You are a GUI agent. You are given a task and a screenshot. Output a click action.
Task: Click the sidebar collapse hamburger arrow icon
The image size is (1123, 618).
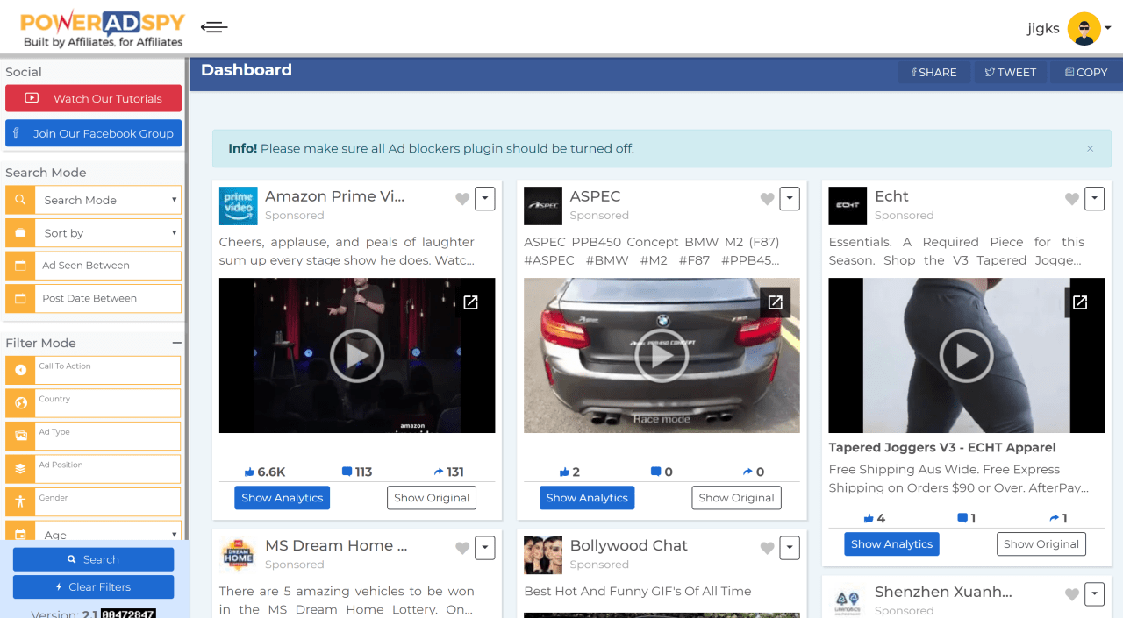[x=214, y=27]
